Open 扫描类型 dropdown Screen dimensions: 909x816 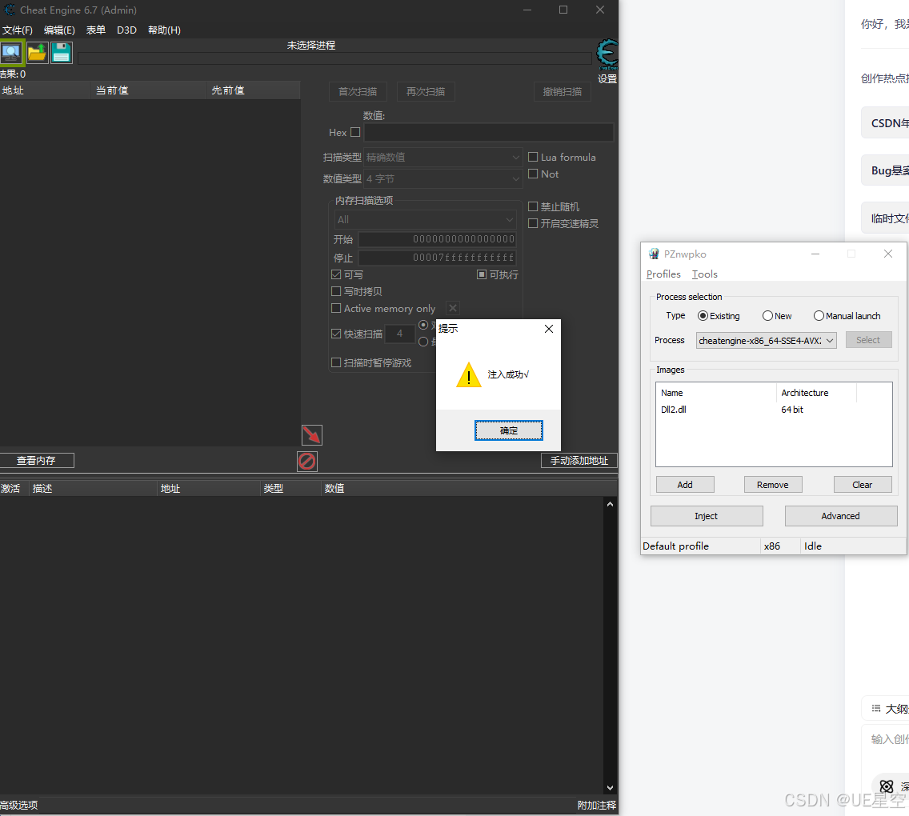pyautogui.click(x=443, y=157)
